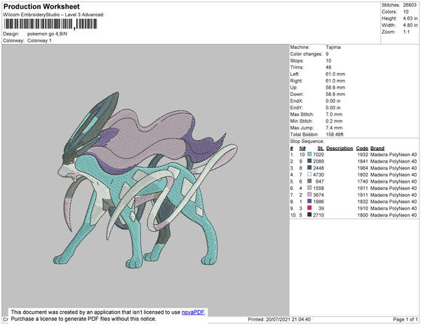The height and width of the screenshot is (325, 421).
Task: Click the Max Jump value 7.4 mm
Action: [334, 127]
